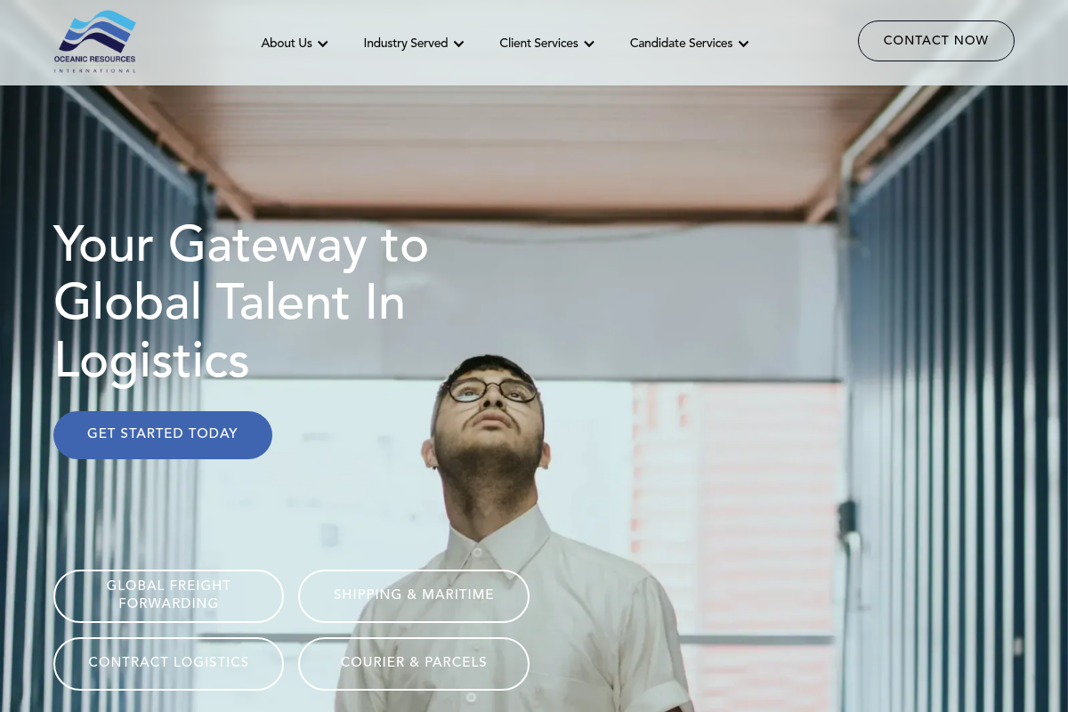Image resolution: width=1068 pixels, height=712 pixels.
Task: Open the Courier & Parcels category
Action: 414,664
